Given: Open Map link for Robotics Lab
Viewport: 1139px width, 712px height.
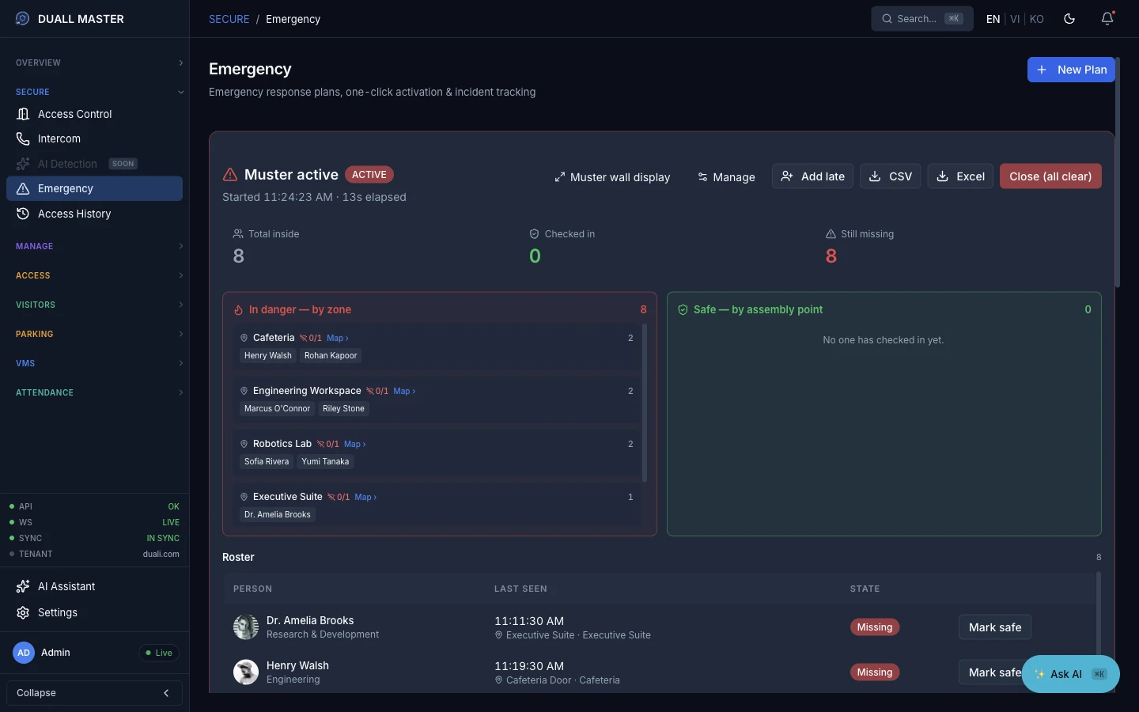Looking at the screenshot, I should pyautogui.click(x=354, y=444).
